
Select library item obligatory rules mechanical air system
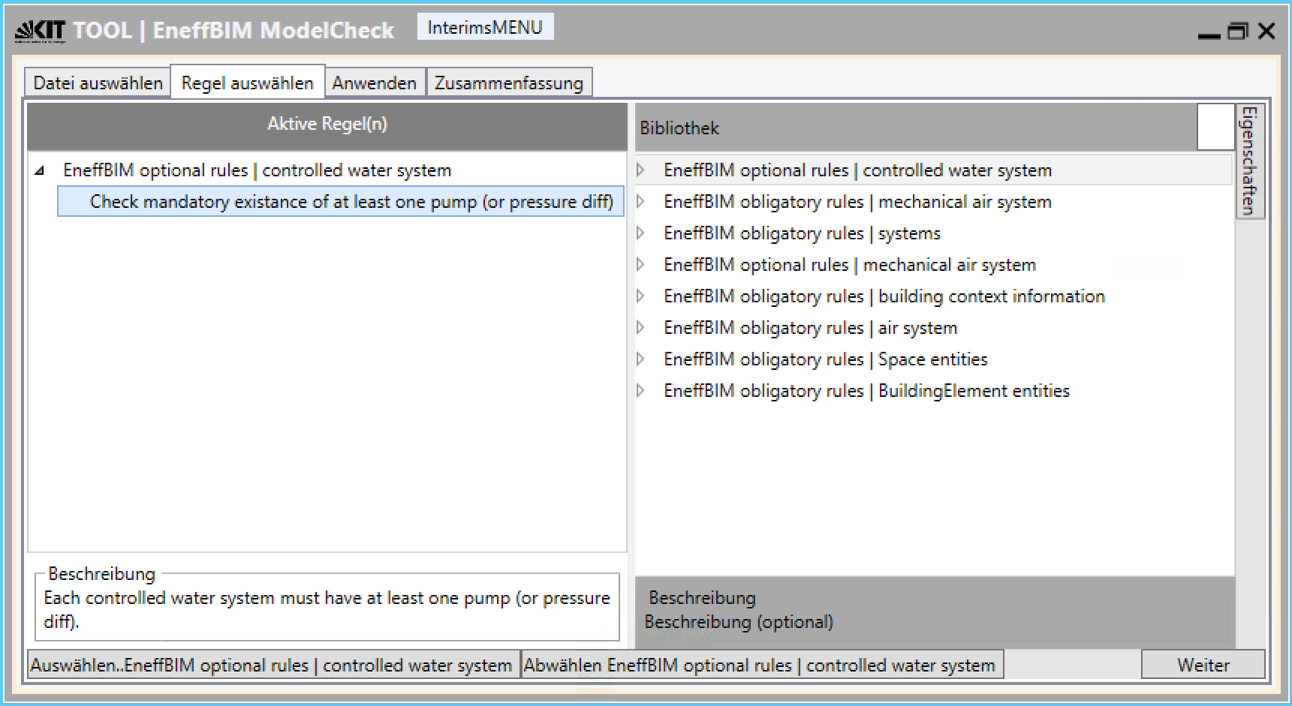point(857,202)
